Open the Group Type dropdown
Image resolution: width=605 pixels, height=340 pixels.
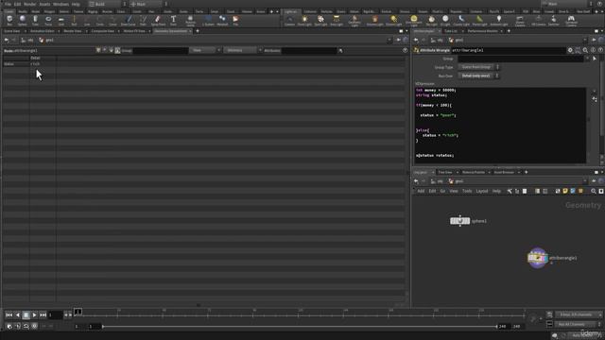pyautogui.click(x=478, y=67)
